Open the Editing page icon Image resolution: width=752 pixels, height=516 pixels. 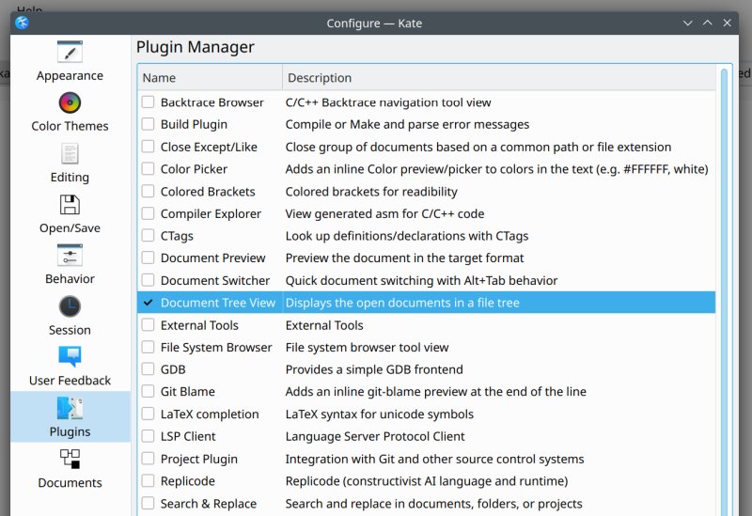tap(70, 153)
